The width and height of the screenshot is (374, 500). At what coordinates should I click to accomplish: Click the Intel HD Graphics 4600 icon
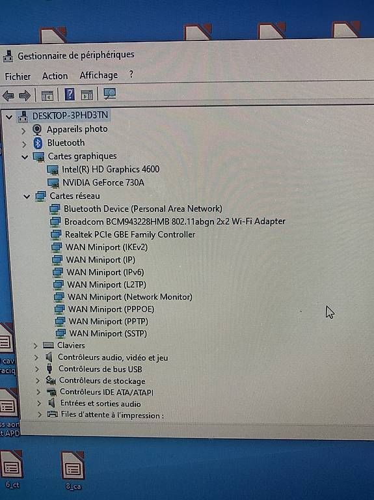click(52, 170)
